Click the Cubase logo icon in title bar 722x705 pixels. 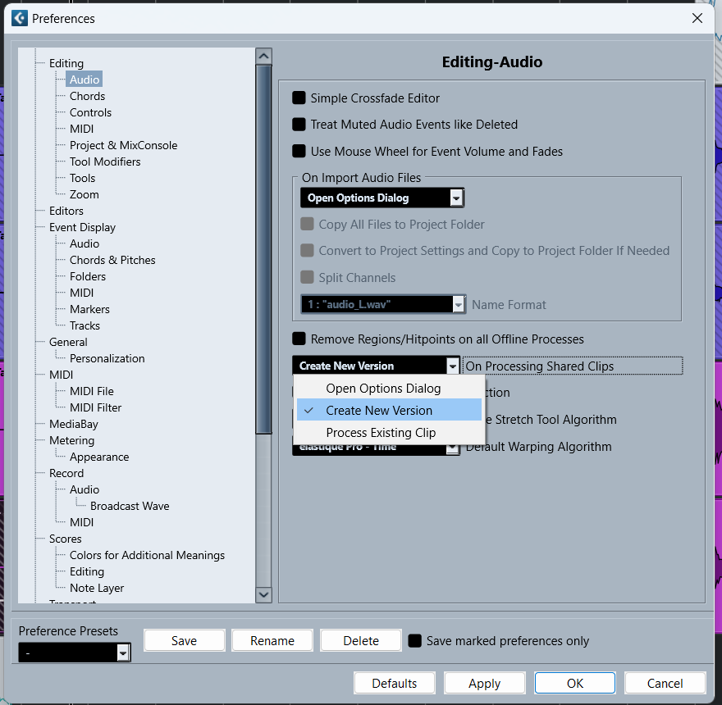20,18
